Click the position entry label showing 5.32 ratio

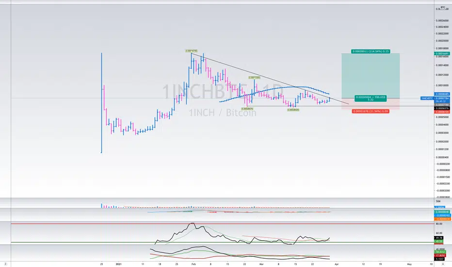click(371, 99)
